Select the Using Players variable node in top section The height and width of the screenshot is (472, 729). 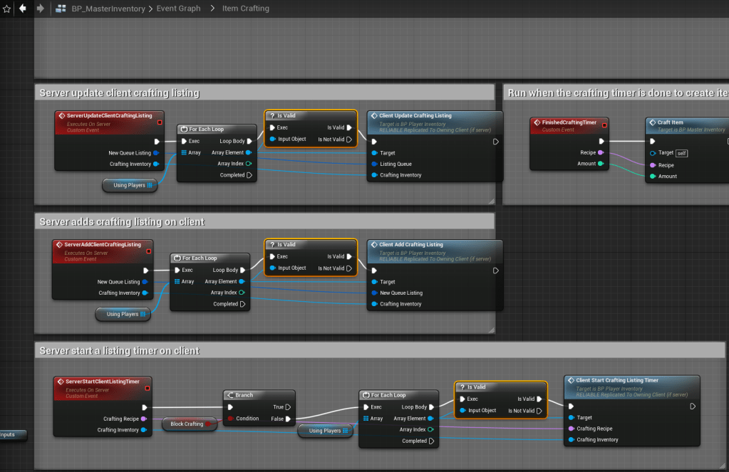[127, 185]
